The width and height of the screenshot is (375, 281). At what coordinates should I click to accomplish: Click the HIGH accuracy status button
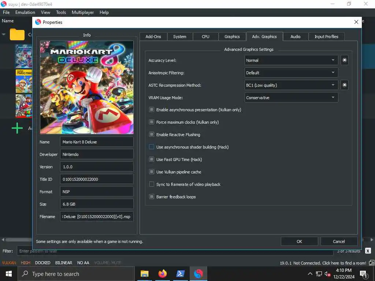click(x=26, y=263)
